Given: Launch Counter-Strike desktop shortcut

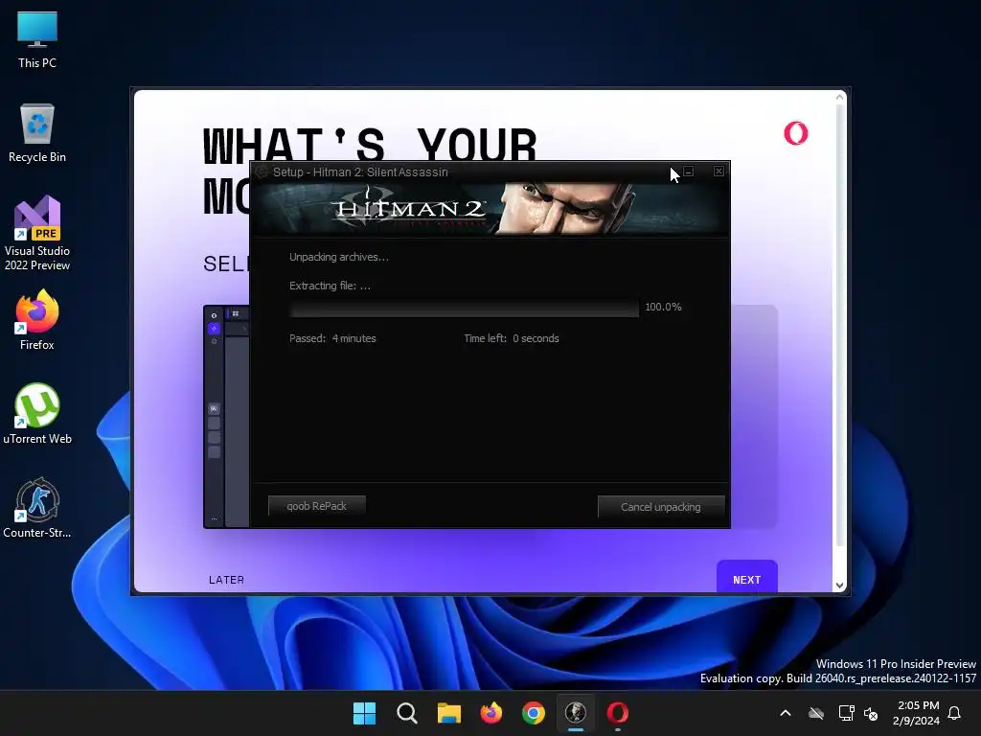Looking at the screenshot, I should 37,508.
